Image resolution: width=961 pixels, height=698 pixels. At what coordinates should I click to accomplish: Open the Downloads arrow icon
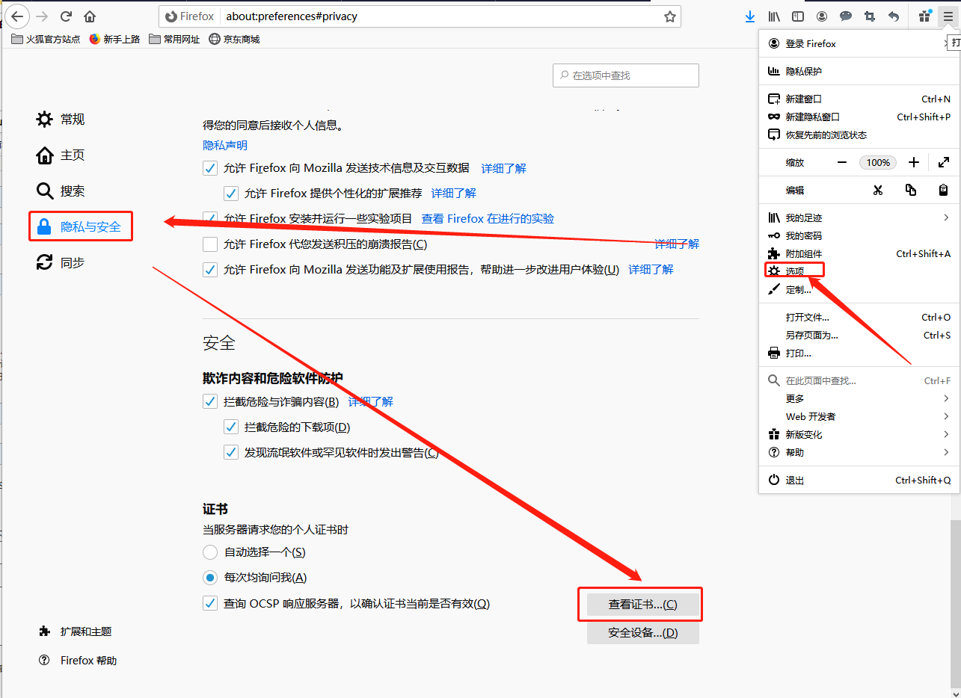tap(750, 16)
